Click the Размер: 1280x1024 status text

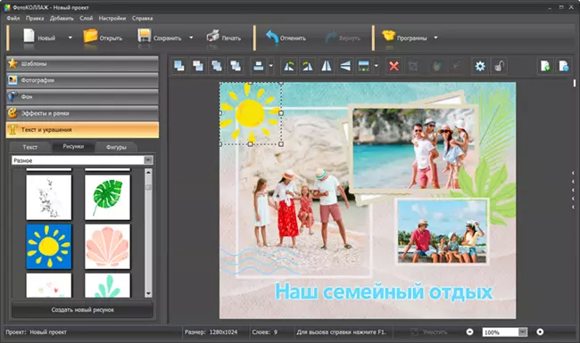[211, 332]
